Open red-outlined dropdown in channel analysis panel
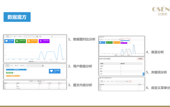This screenshot has height=107, width=170. 125,40
